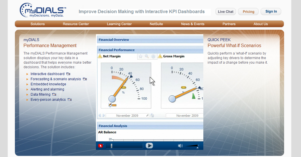Image resolution: width=301 pixels, height=157 pixels.
Task: Click the previous period arrow
Action: click(100, 116)
